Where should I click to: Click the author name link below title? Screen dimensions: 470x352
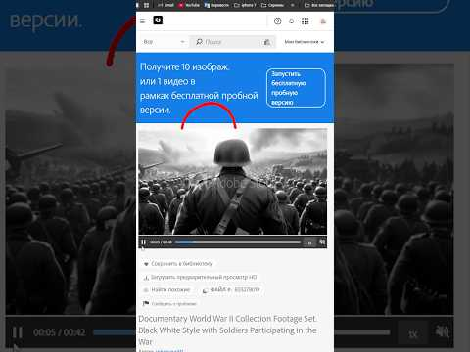(x=169, y=350)
